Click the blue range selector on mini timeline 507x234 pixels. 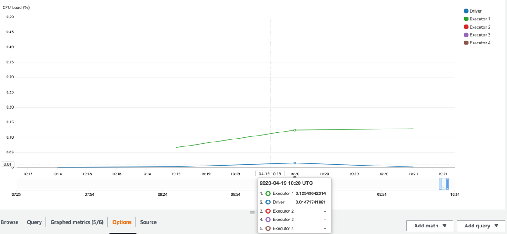pos(443,184)
